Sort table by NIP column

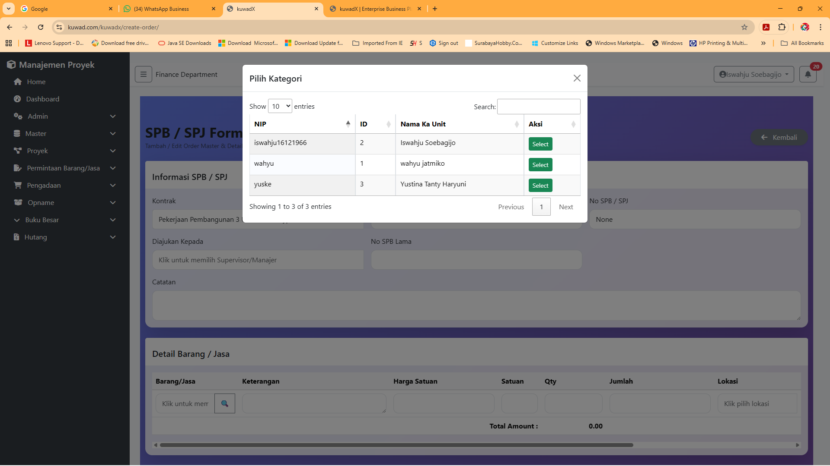click(x=302, y=124)
